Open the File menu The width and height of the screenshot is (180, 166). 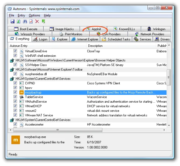point(12,15)
